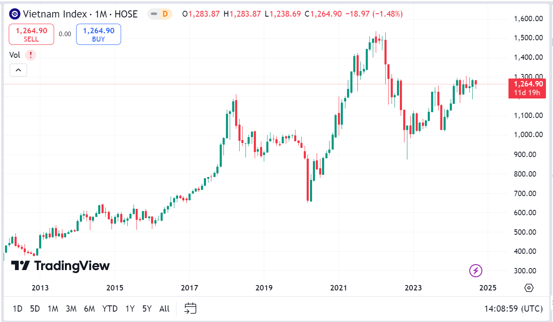Screen dimensions: 553x322
Task: Select the 5D time range
Action: [35, 309]
